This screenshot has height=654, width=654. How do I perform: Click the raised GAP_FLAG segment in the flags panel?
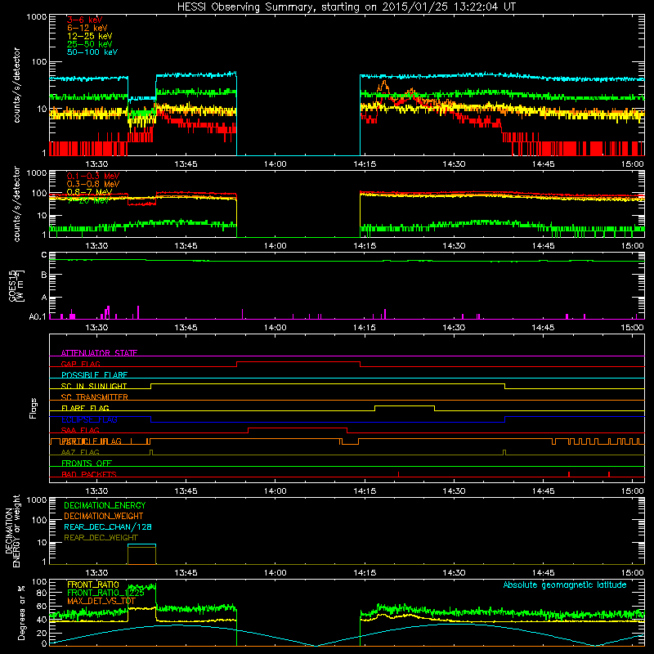pos(298,361)
